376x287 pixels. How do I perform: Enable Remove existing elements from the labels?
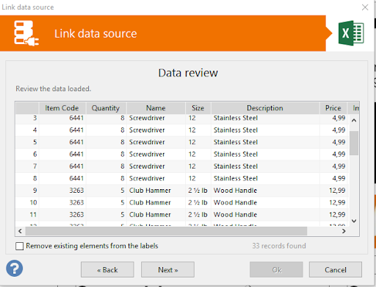pyautogui.click(x=20, y=246)
